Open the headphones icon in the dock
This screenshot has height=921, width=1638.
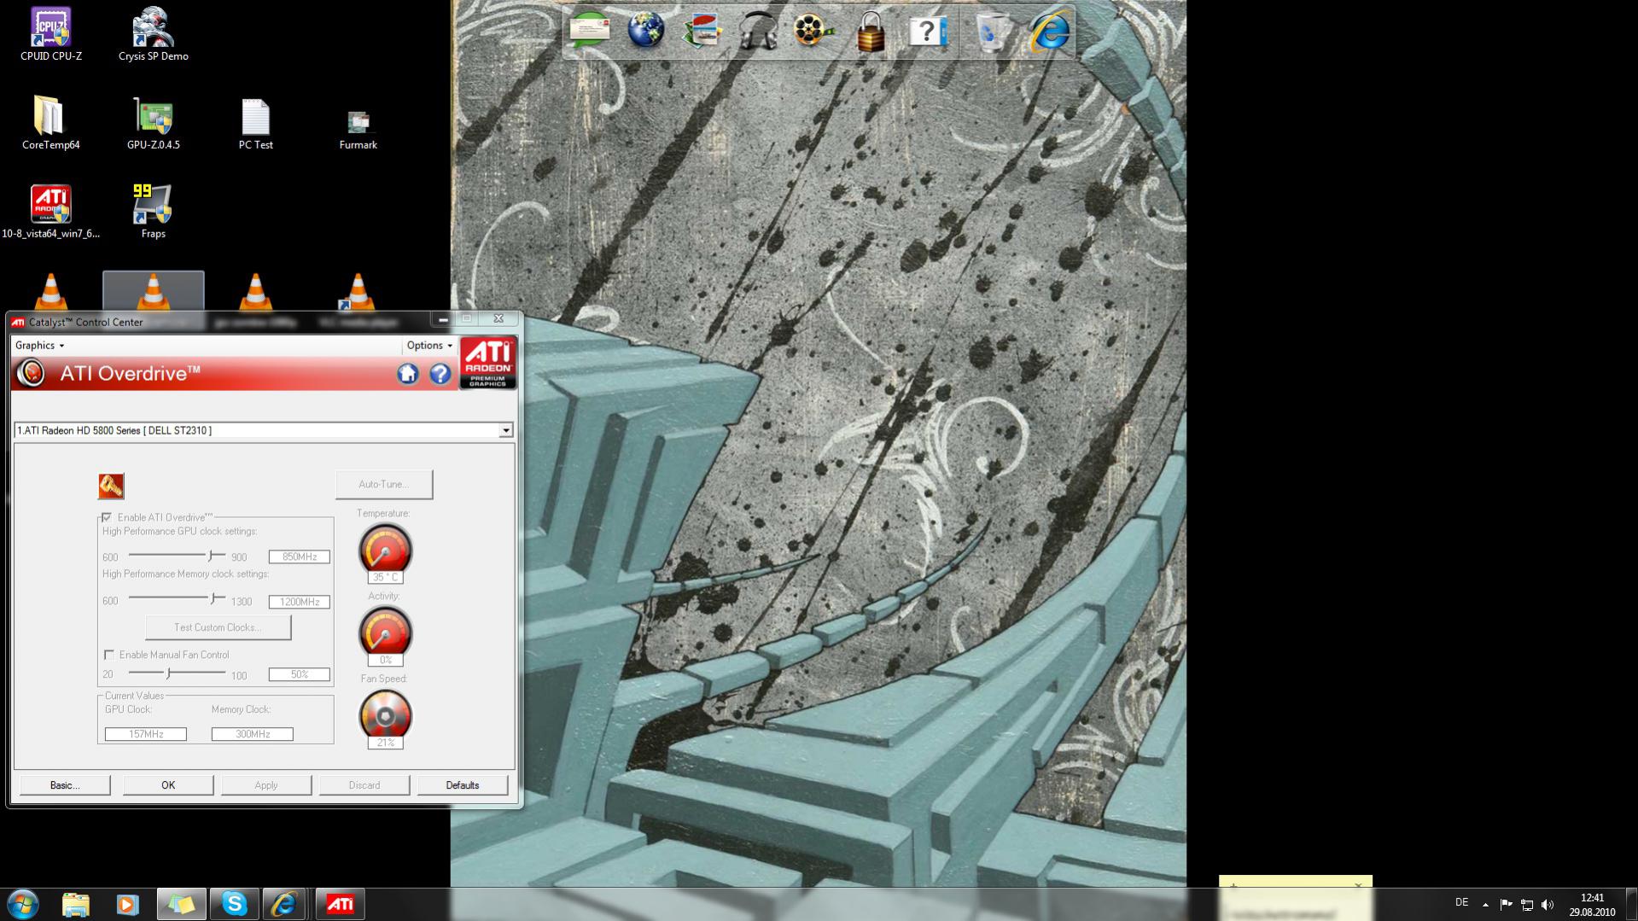758,32
